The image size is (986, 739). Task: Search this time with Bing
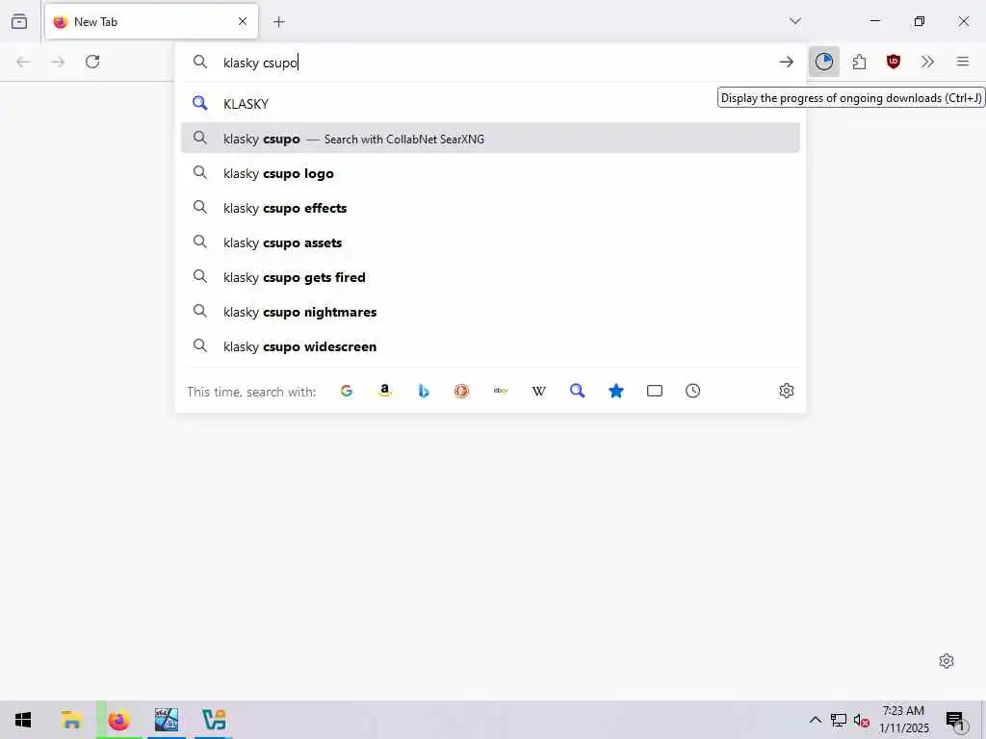pyautogui.click(x=424, y=391)
